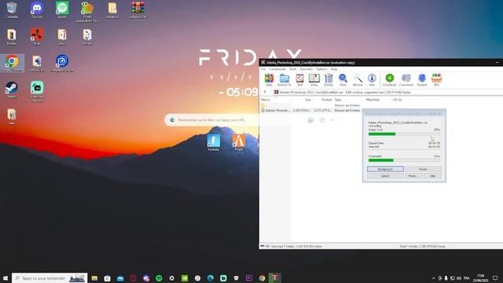Open the WinRAR archive icon on desktop

click(138, 10)
